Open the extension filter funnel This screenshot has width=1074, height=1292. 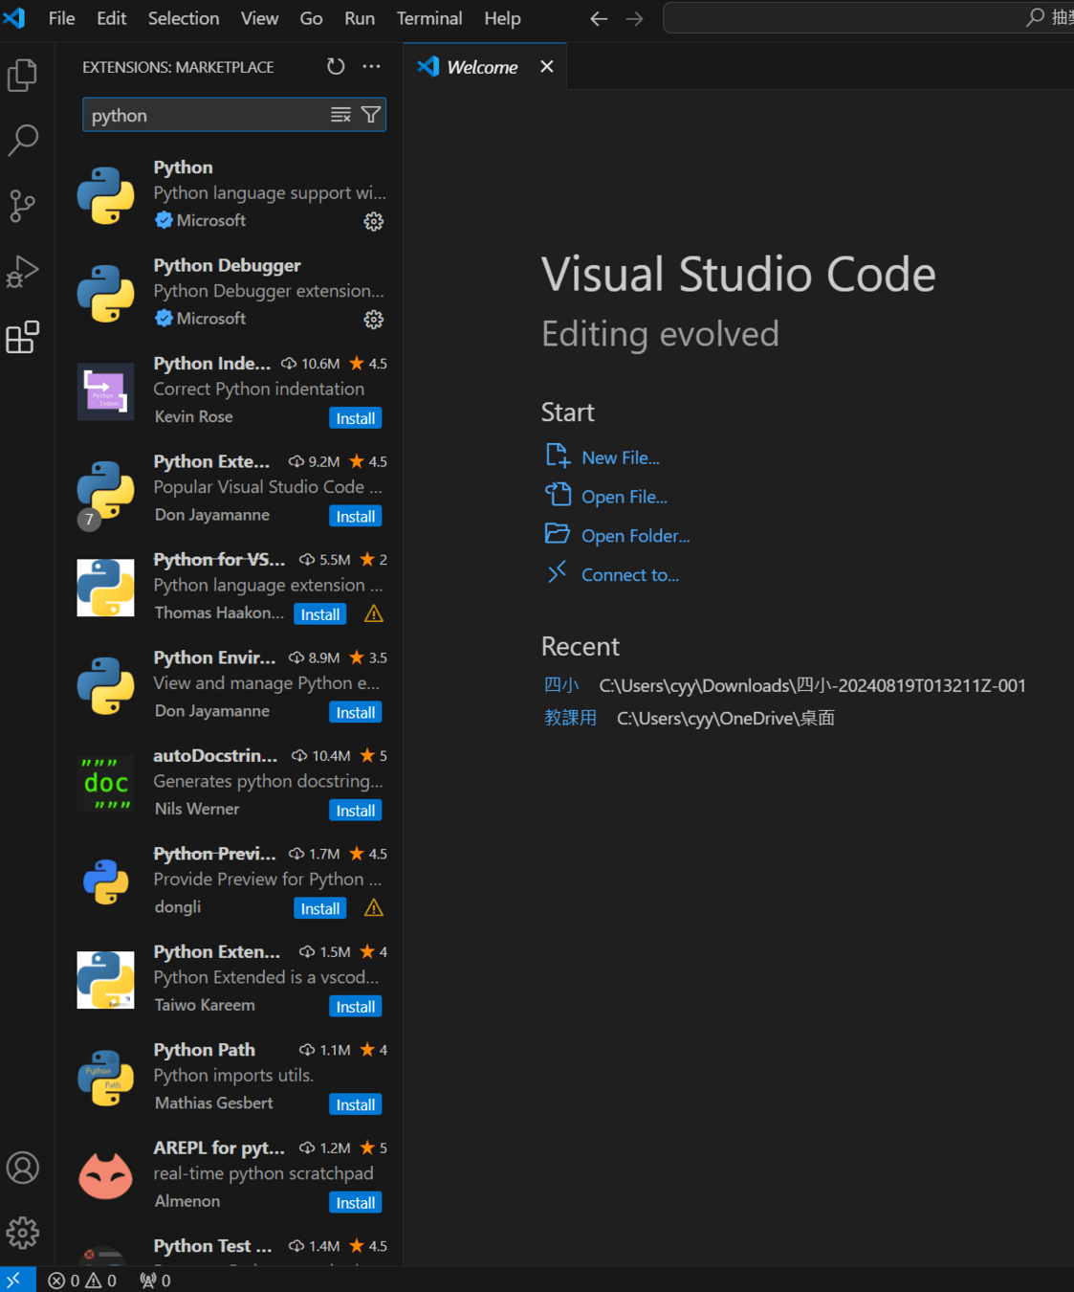pyautogui.click(x=371, y=115)
